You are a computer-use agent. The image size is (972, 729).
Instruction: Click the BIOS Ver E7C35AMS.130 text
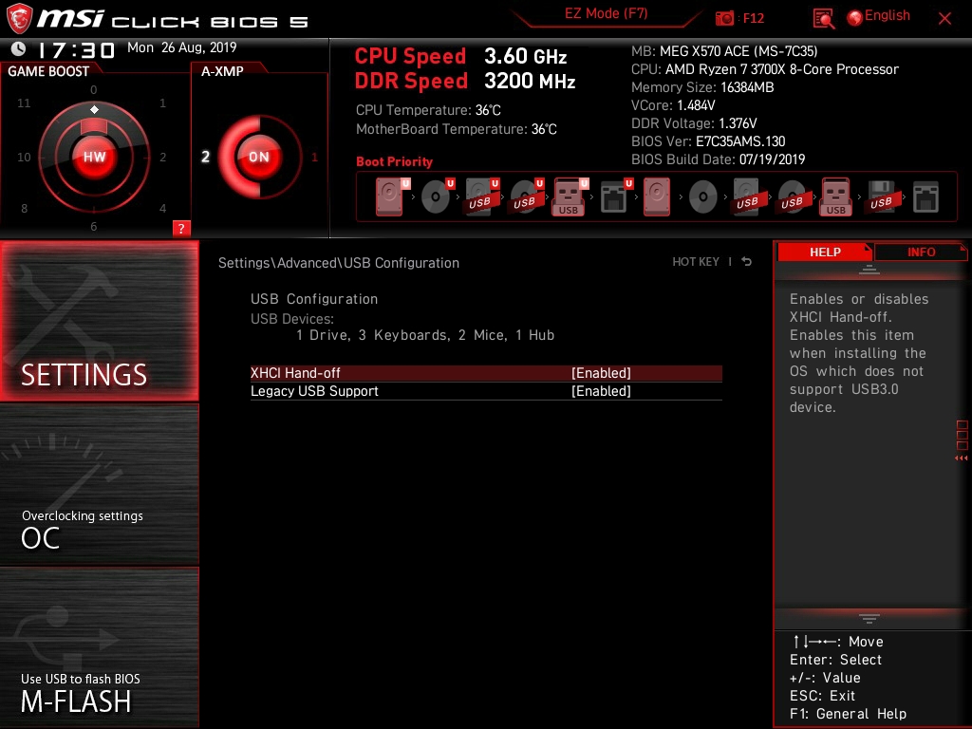coord(708,141)
